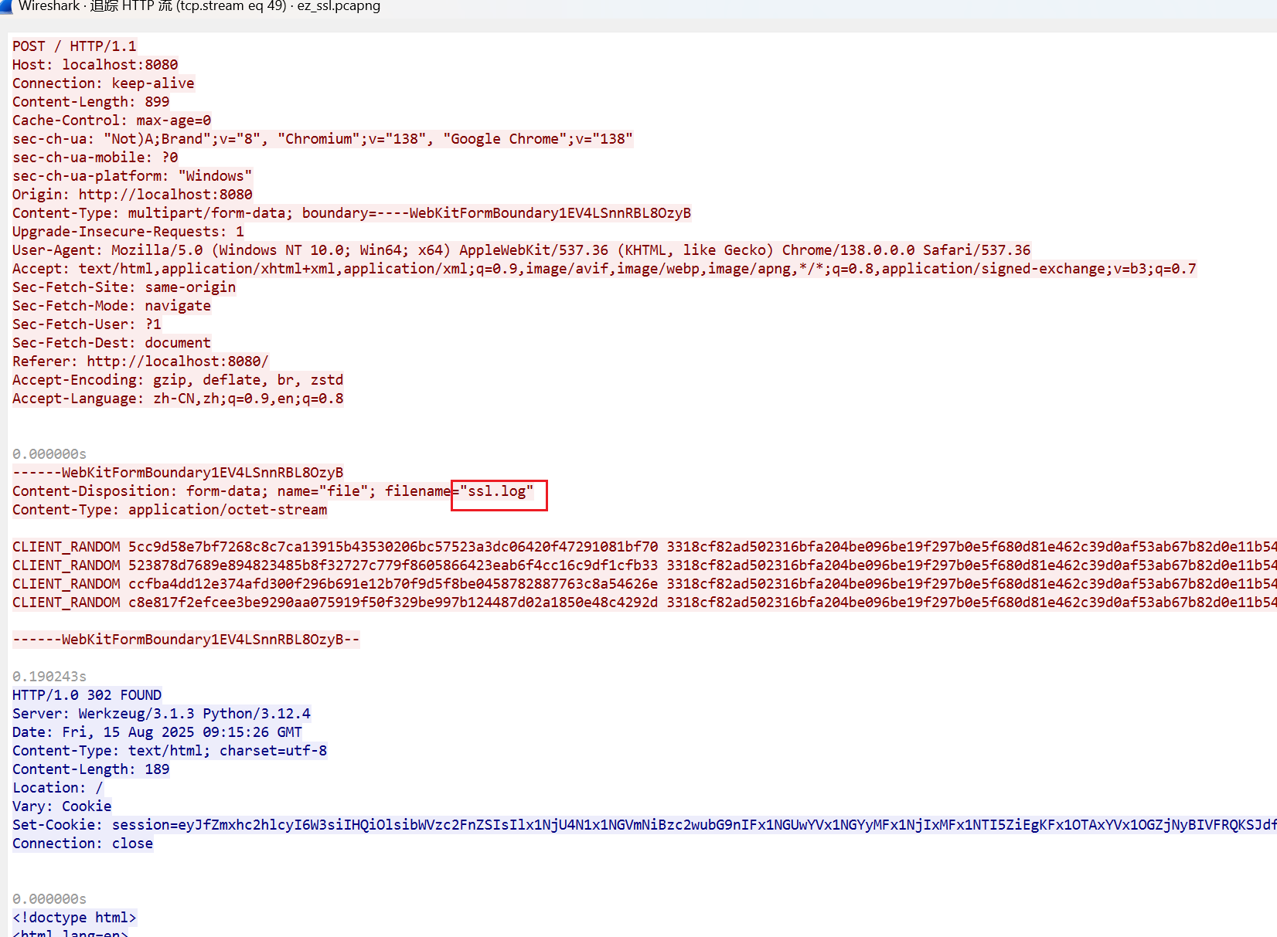Click the <!doctype html> line

point(74,918)
